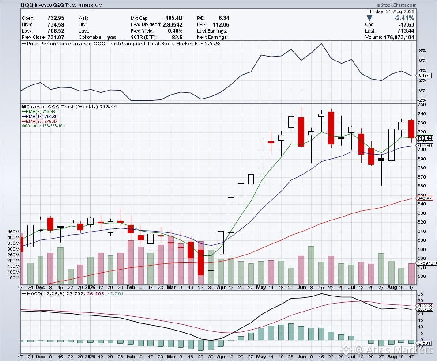Viewport: 437px width, 361px height.
Task: Click the header Volume value '176,973,104'
Action: coord(399,38)
